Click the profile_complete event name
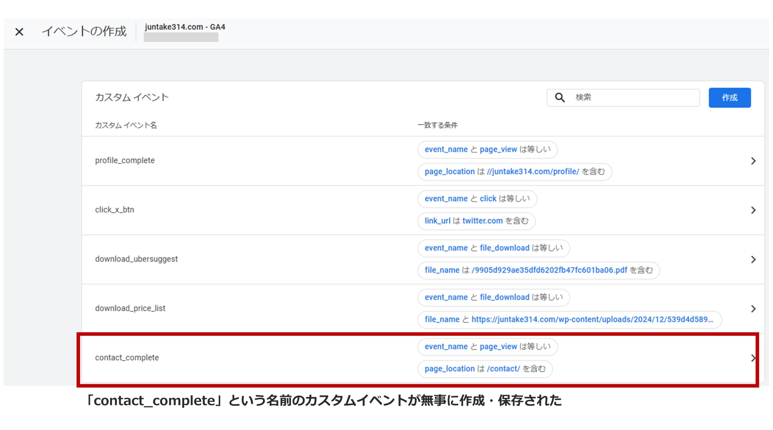Viewport: 773px width, 430px height. [125, 160]
